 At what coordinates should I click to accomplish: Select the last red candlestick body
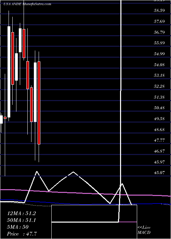tap(39, 103)
